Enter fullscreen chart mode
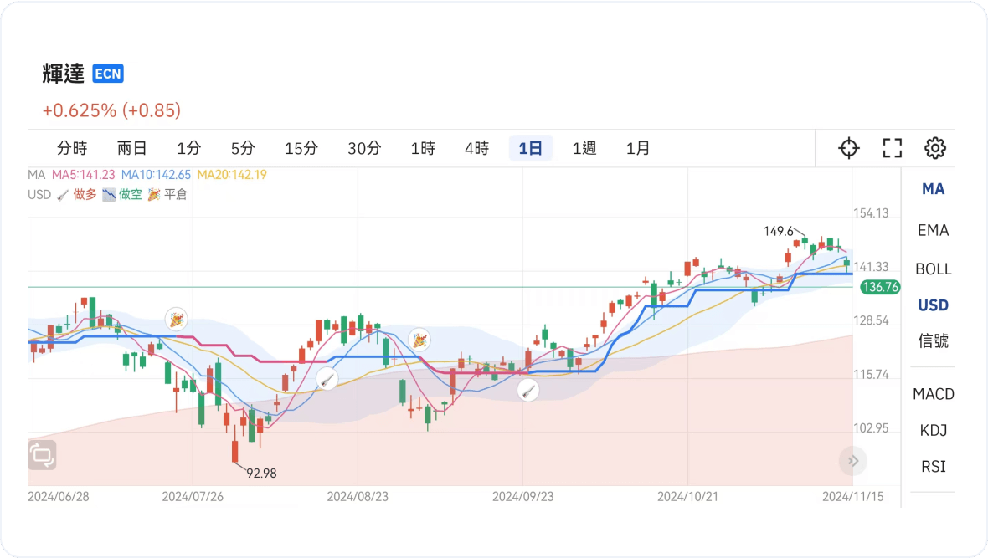 click(893, 148)
